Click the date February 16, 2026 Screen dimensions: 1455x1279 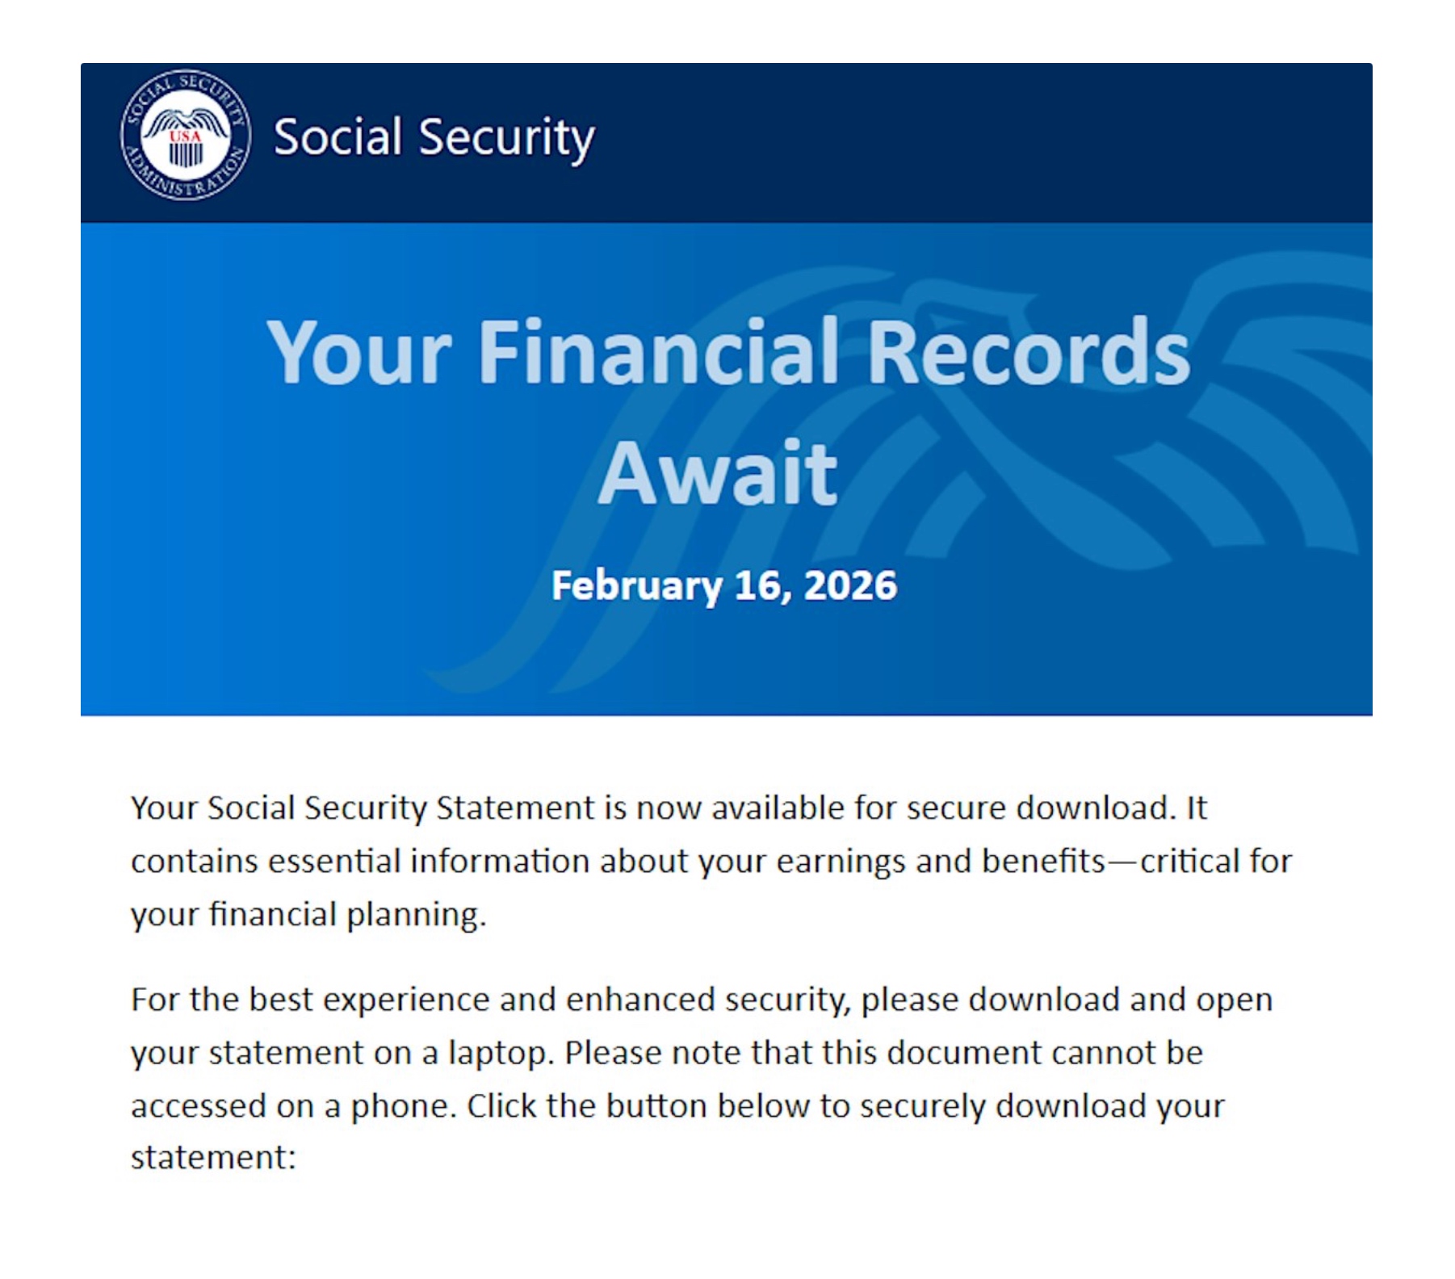tap(723, 585)
